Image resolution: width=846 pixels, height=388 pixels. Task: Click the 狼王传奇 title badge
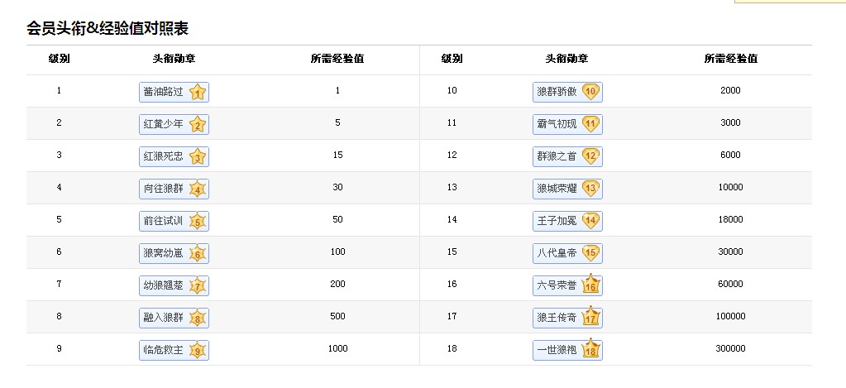(x=567, y=318)
